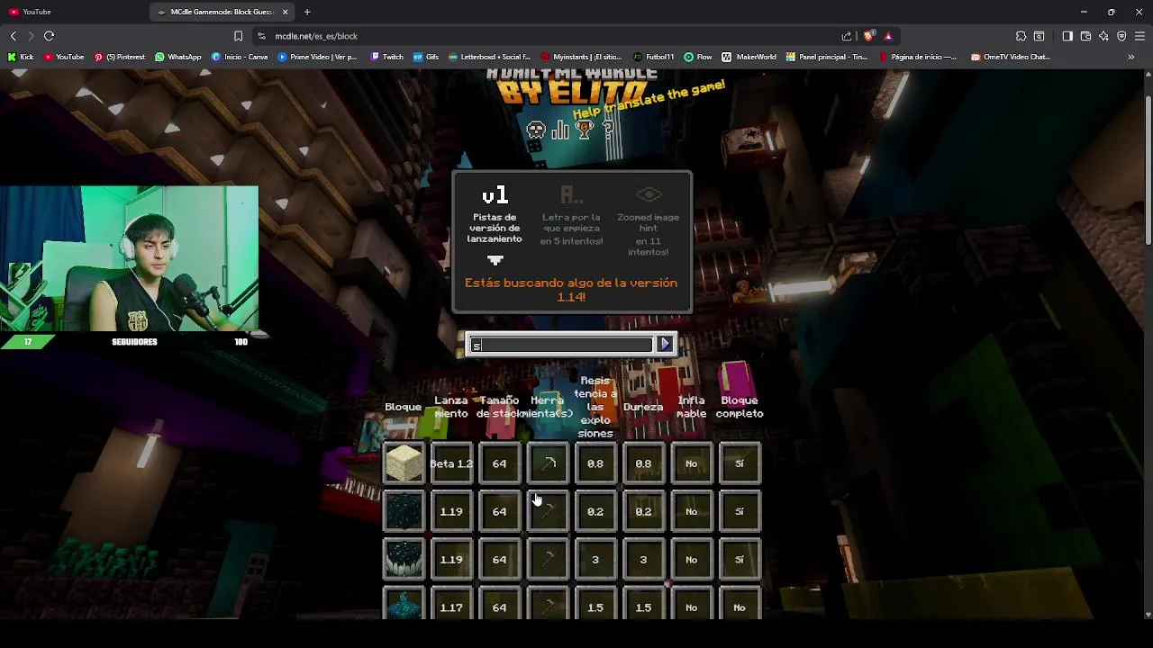Viewport: 1153px width, 648px height.
Task: Open the Gifs bookmark
Action: (426, 57)
